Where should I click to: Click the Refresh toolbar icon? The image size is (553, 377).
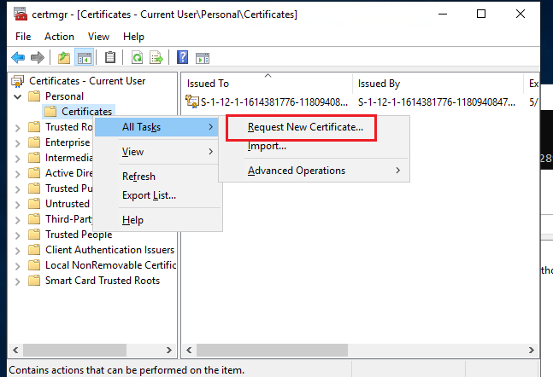tap(137, 58)
